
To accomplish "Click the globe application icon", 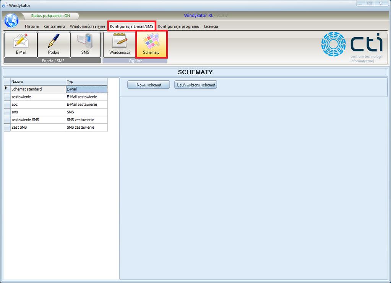I will [11, 20].
